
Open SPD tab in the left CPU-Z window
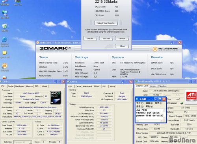37,86
